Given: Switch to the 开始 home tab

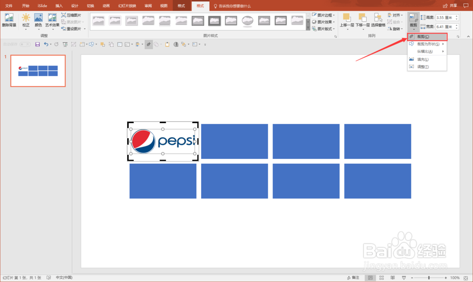Looking at the screenshot, I should click(x=26, y=6).
